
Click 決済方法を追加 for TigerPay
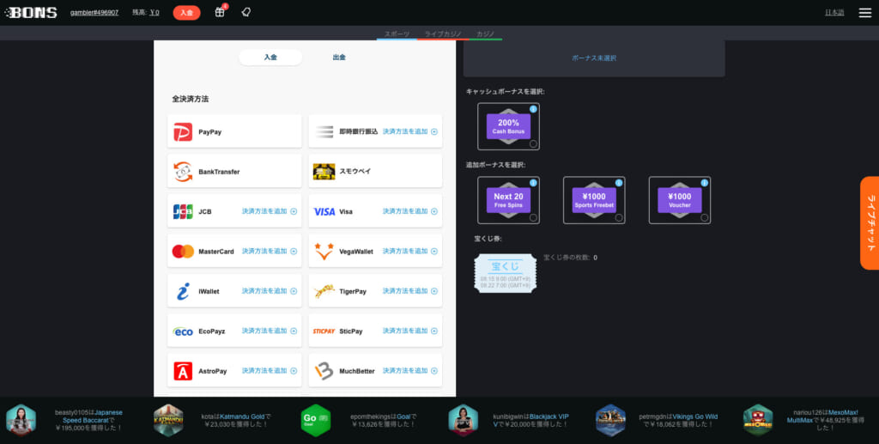410,291
